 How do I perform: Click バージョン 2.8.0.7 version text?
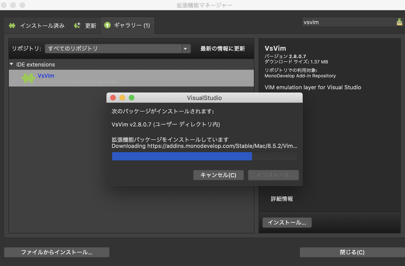[285, 56]
